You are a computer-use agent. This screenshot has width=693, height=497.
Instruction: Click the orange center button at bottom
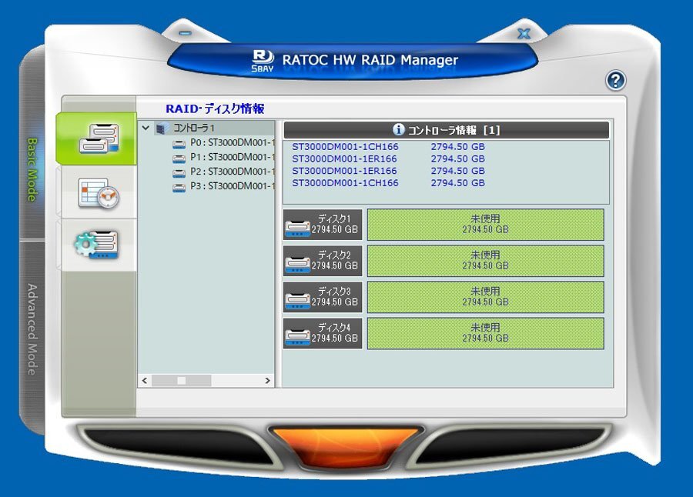[345, 446]
